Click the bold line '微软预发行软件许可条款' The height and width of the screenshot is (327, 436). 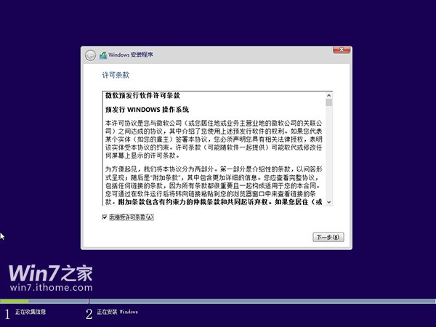point(142,96)
